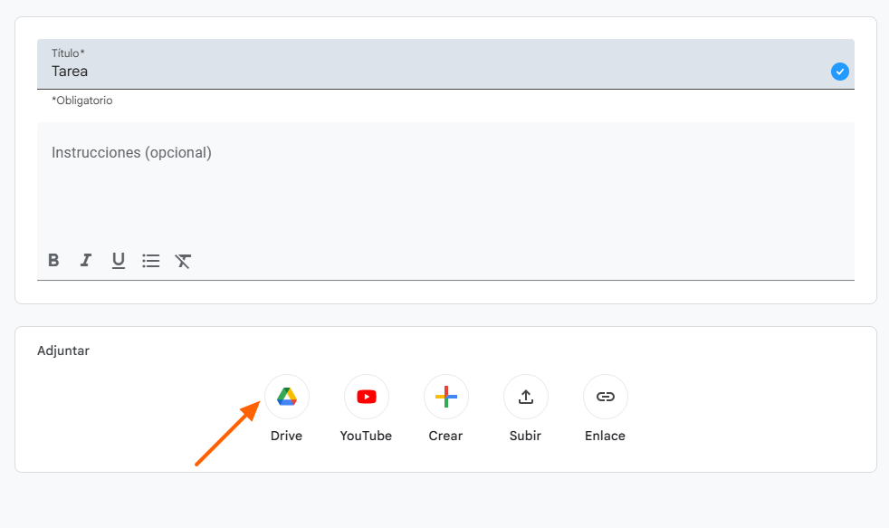Image resolution: width=889 pixels, height=528 pixels.
Task: Add a YouTube video attachment
Action: 366,397
